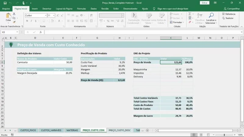Open the font name Calibri dropdown
244x137 pixels.
click(x=45, y=15)
